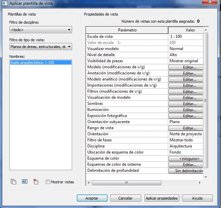Click Editar for Rango de vista
The width and height of the screenshot is (221, 208).
[x=186, y=128]
